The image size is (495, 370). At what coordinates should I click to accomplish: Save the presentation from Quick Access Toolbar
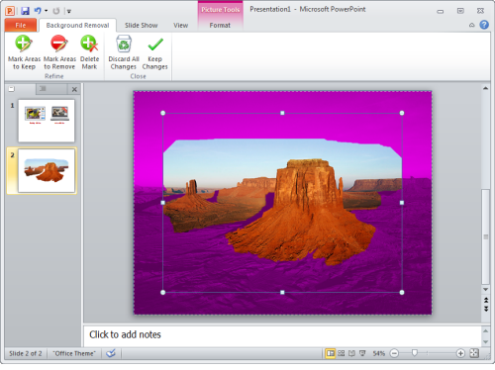pos(25,11)
